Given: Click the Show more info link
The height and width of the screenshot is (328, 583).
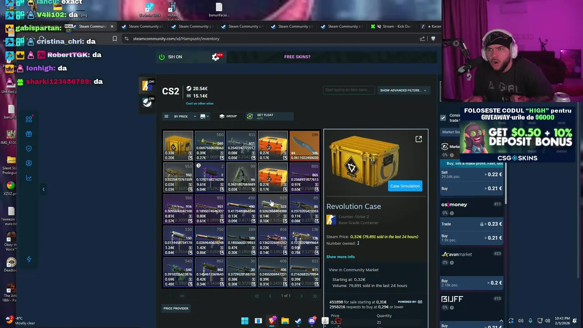Looking at the screenshot, I should pyautogui.click(x=340, y=257).
